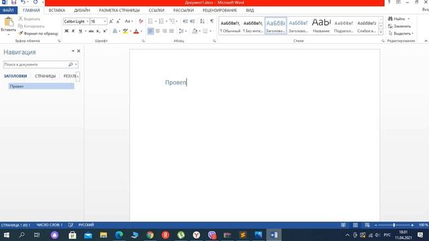Viewport: 429px width, 241px height.
Task: Open the multilevel list menu
Action: point(173,21)
